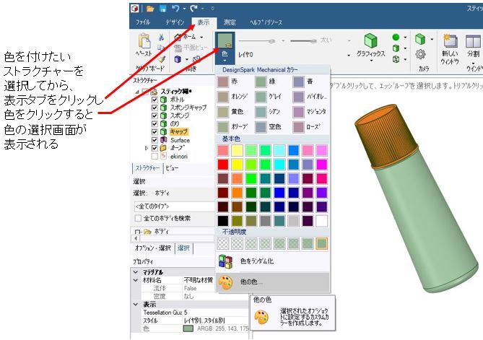Click the DesignSpark application logo icon
Screen dimensions: 483x340
point(134,9)
